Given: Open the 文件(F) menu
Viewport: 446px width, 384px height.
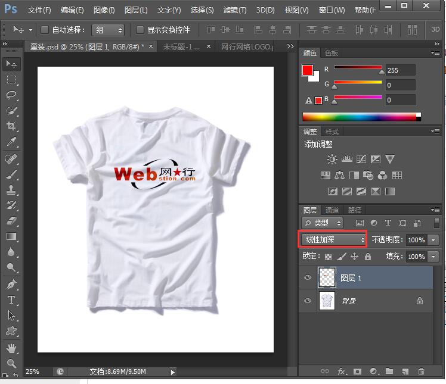Looking at the screenshot, I should pos(39,10).
